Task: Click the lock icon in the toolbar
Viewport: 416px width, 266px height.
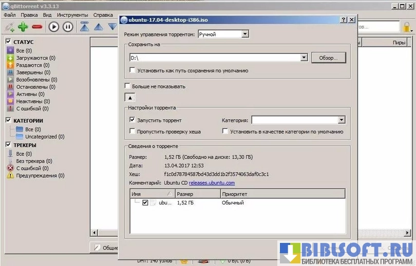Action: (x=407, y=27)
